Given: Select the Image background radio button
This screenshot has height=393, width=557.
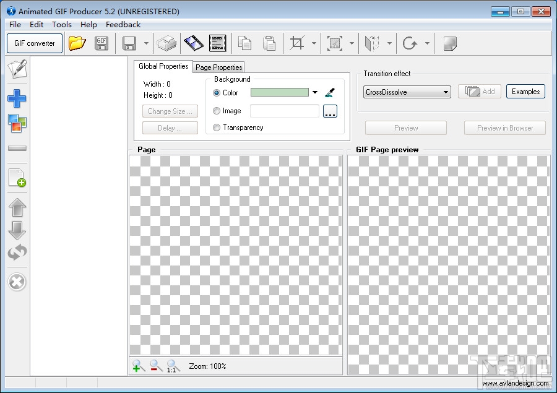Looking at the screenshot, I should coord(217,111).
